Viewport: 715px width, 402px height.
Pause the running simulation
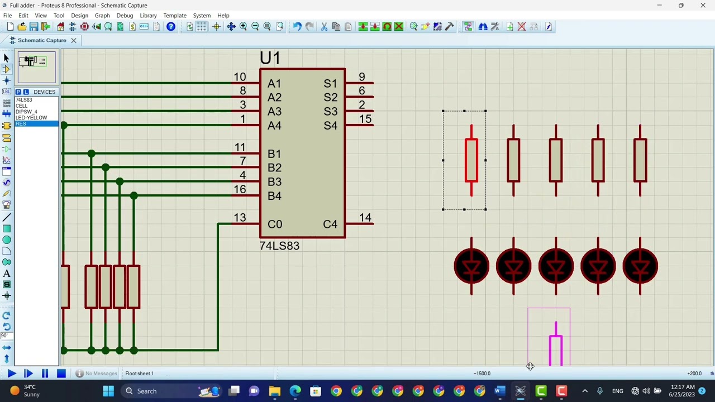45,374
